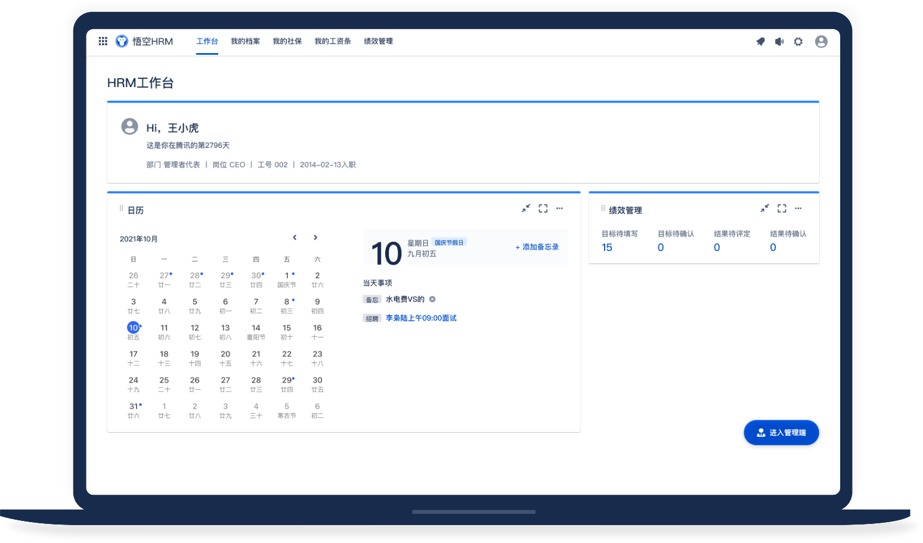Open the settings gear icon

pyautogui.click(x=798, y=42)
